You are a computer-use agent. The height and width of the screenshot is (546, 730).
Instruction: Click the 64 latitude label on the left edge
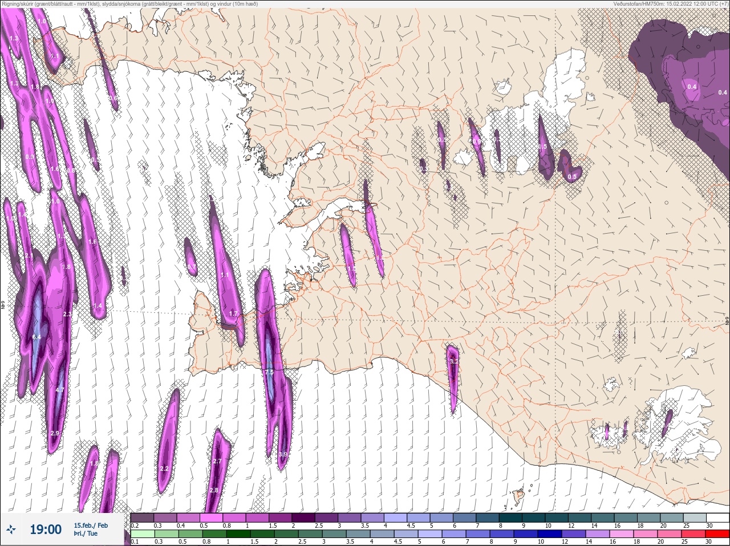tap(3, 305)
